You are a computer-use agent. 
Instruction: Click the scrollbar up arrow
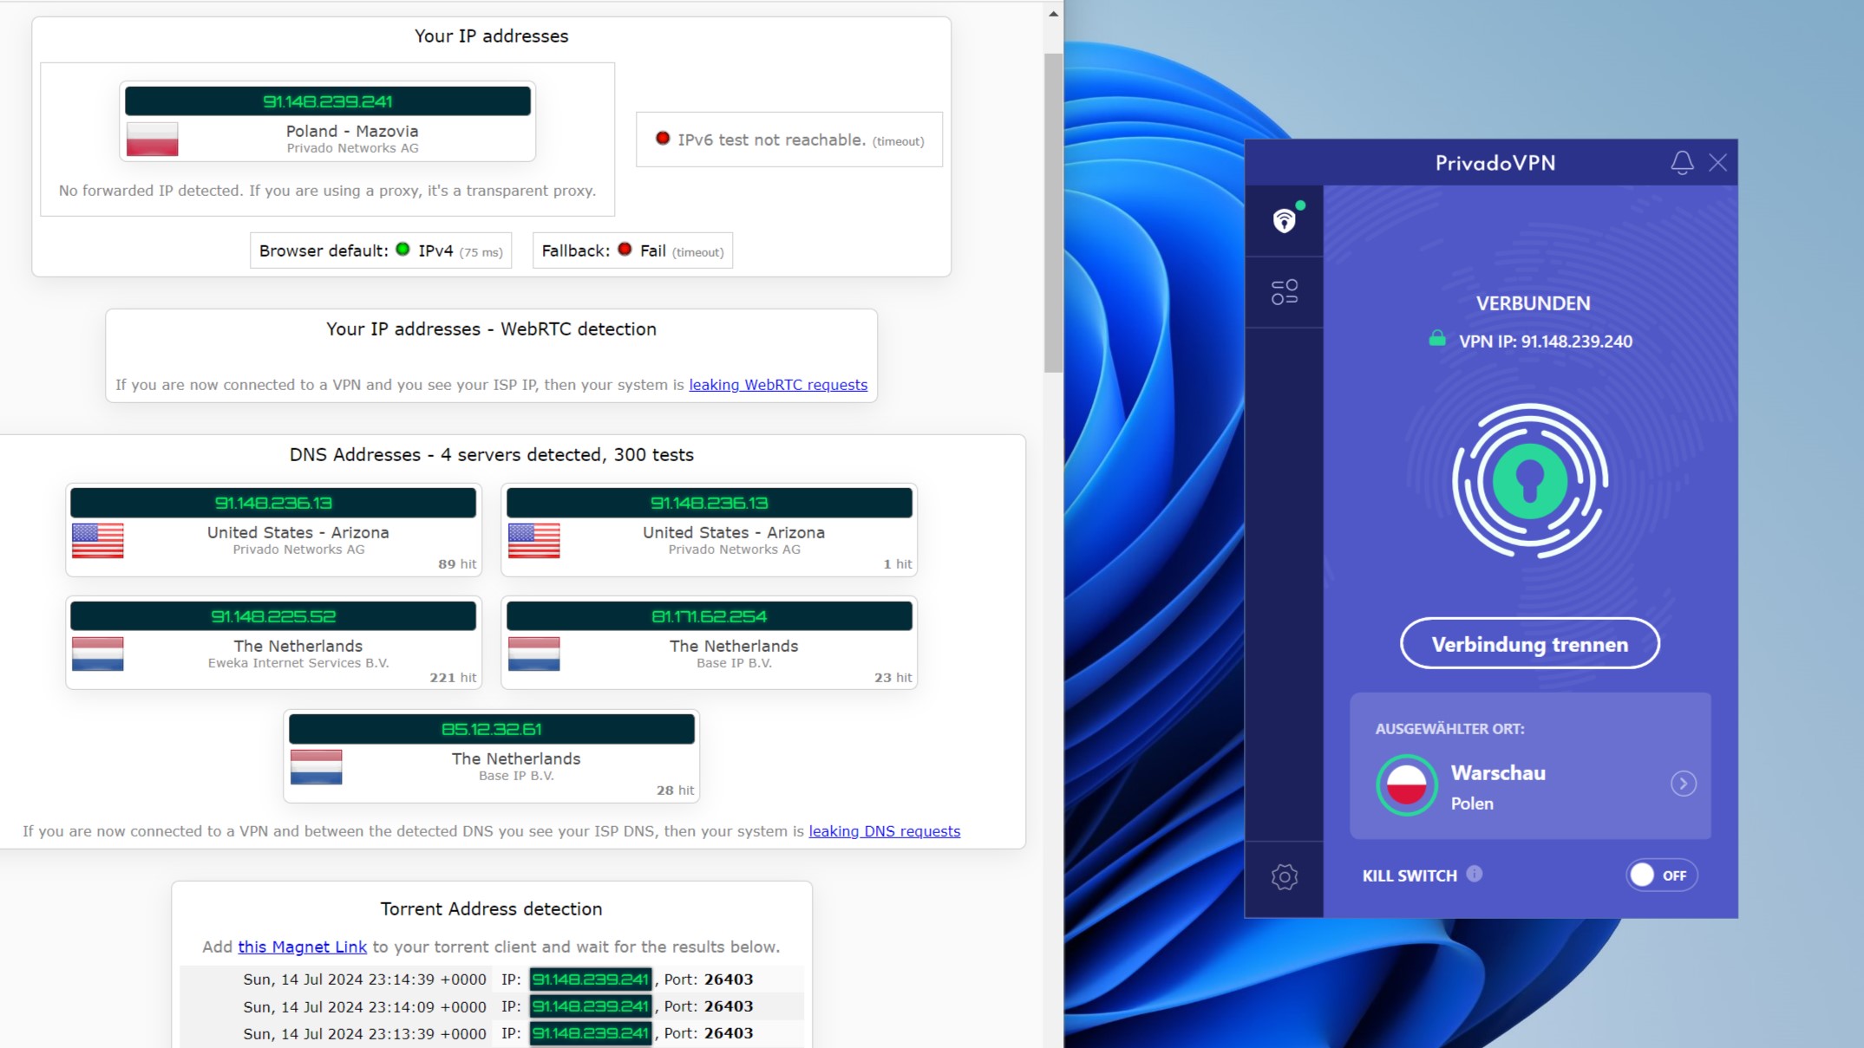[1053, 14]
